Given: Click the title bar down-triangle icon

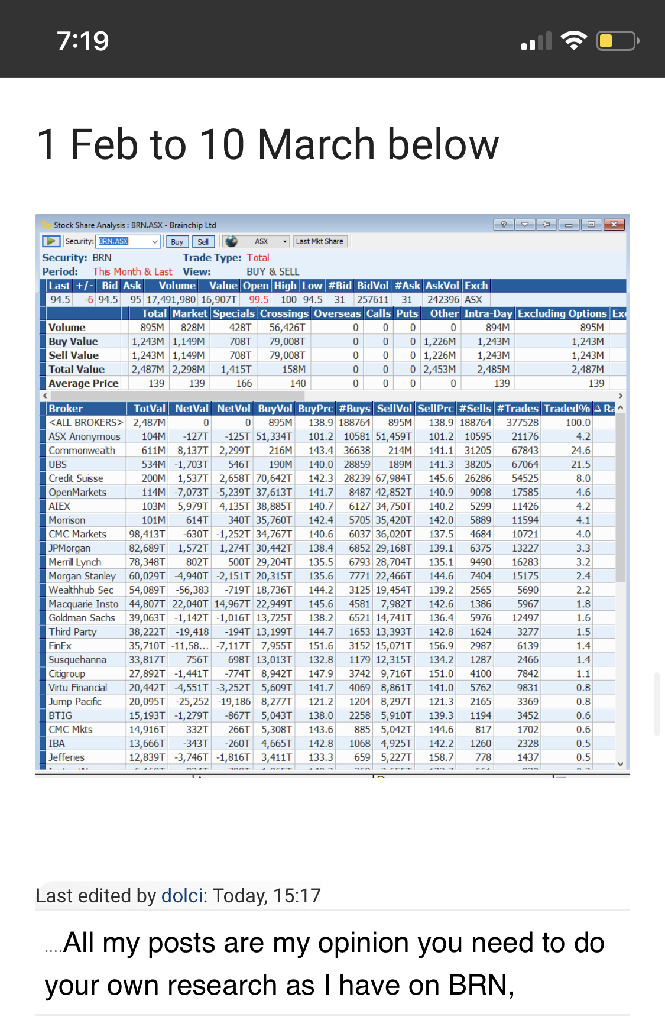Looking at the screenshot, I should coord(525,225).
